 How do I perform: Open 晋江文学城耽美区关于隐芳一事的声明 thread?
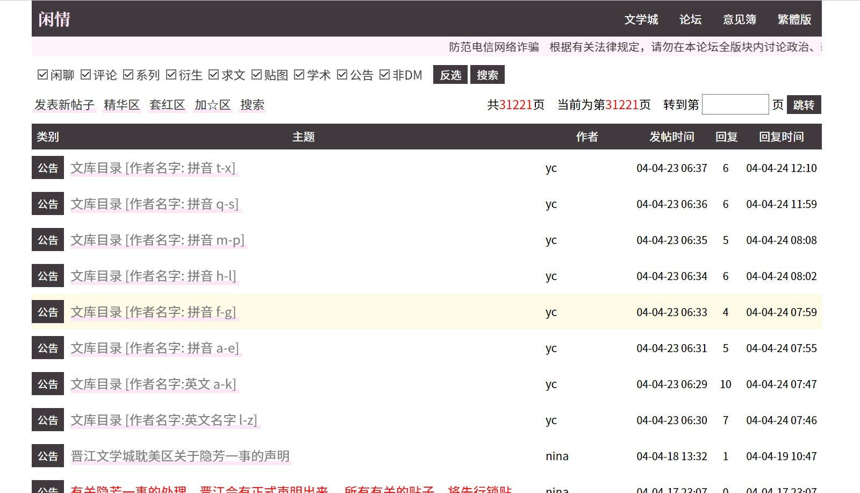(x=180, y=456)
